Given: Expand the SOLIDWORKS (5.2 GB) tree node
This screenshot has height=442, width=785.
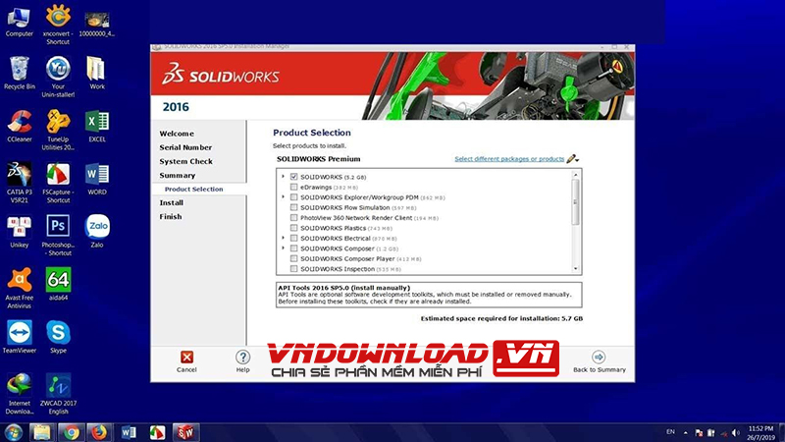Looking at the screenshot, I should click(x=283, y=177).
